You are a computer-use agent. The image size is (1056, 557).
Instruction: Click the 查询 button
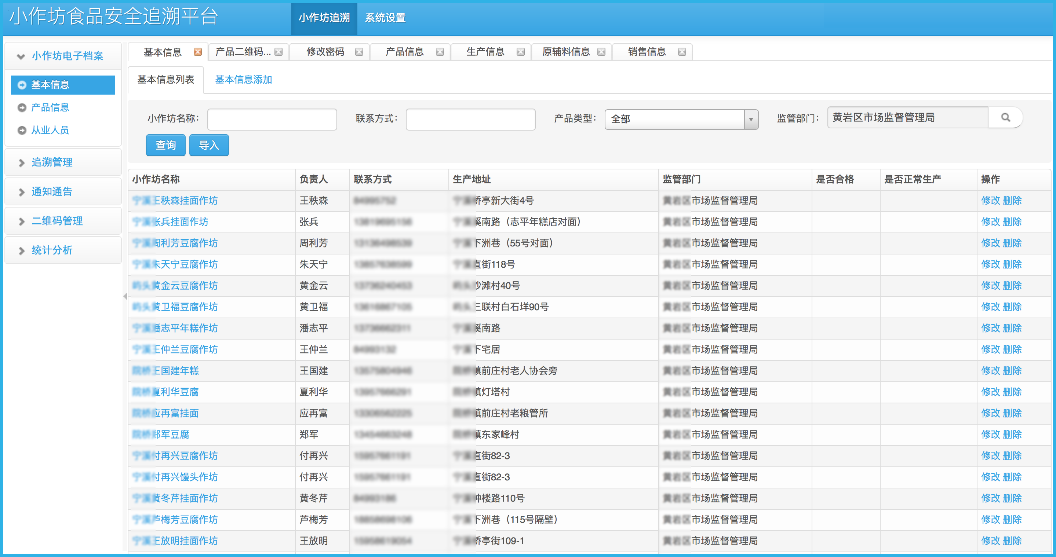coord(165,145)
